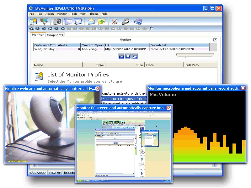The width and height of the screenshot is (251, 188).
Task: Click the delete (X) toolbar icon
Action: tap(114, 21)
